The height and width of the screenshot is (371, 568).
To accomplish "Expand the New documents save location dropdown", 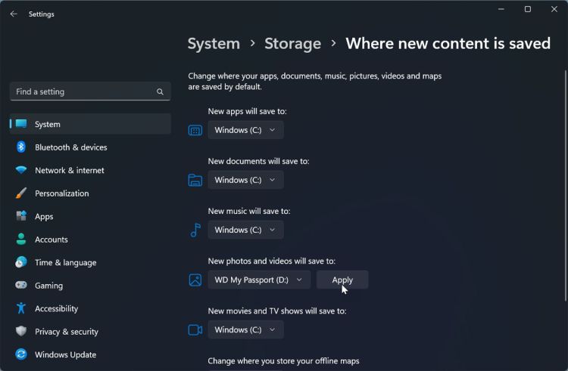I will (245, 180).
